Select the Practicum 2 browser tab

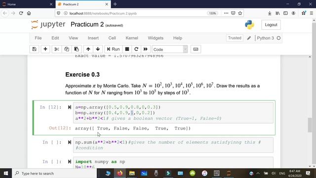82,4
